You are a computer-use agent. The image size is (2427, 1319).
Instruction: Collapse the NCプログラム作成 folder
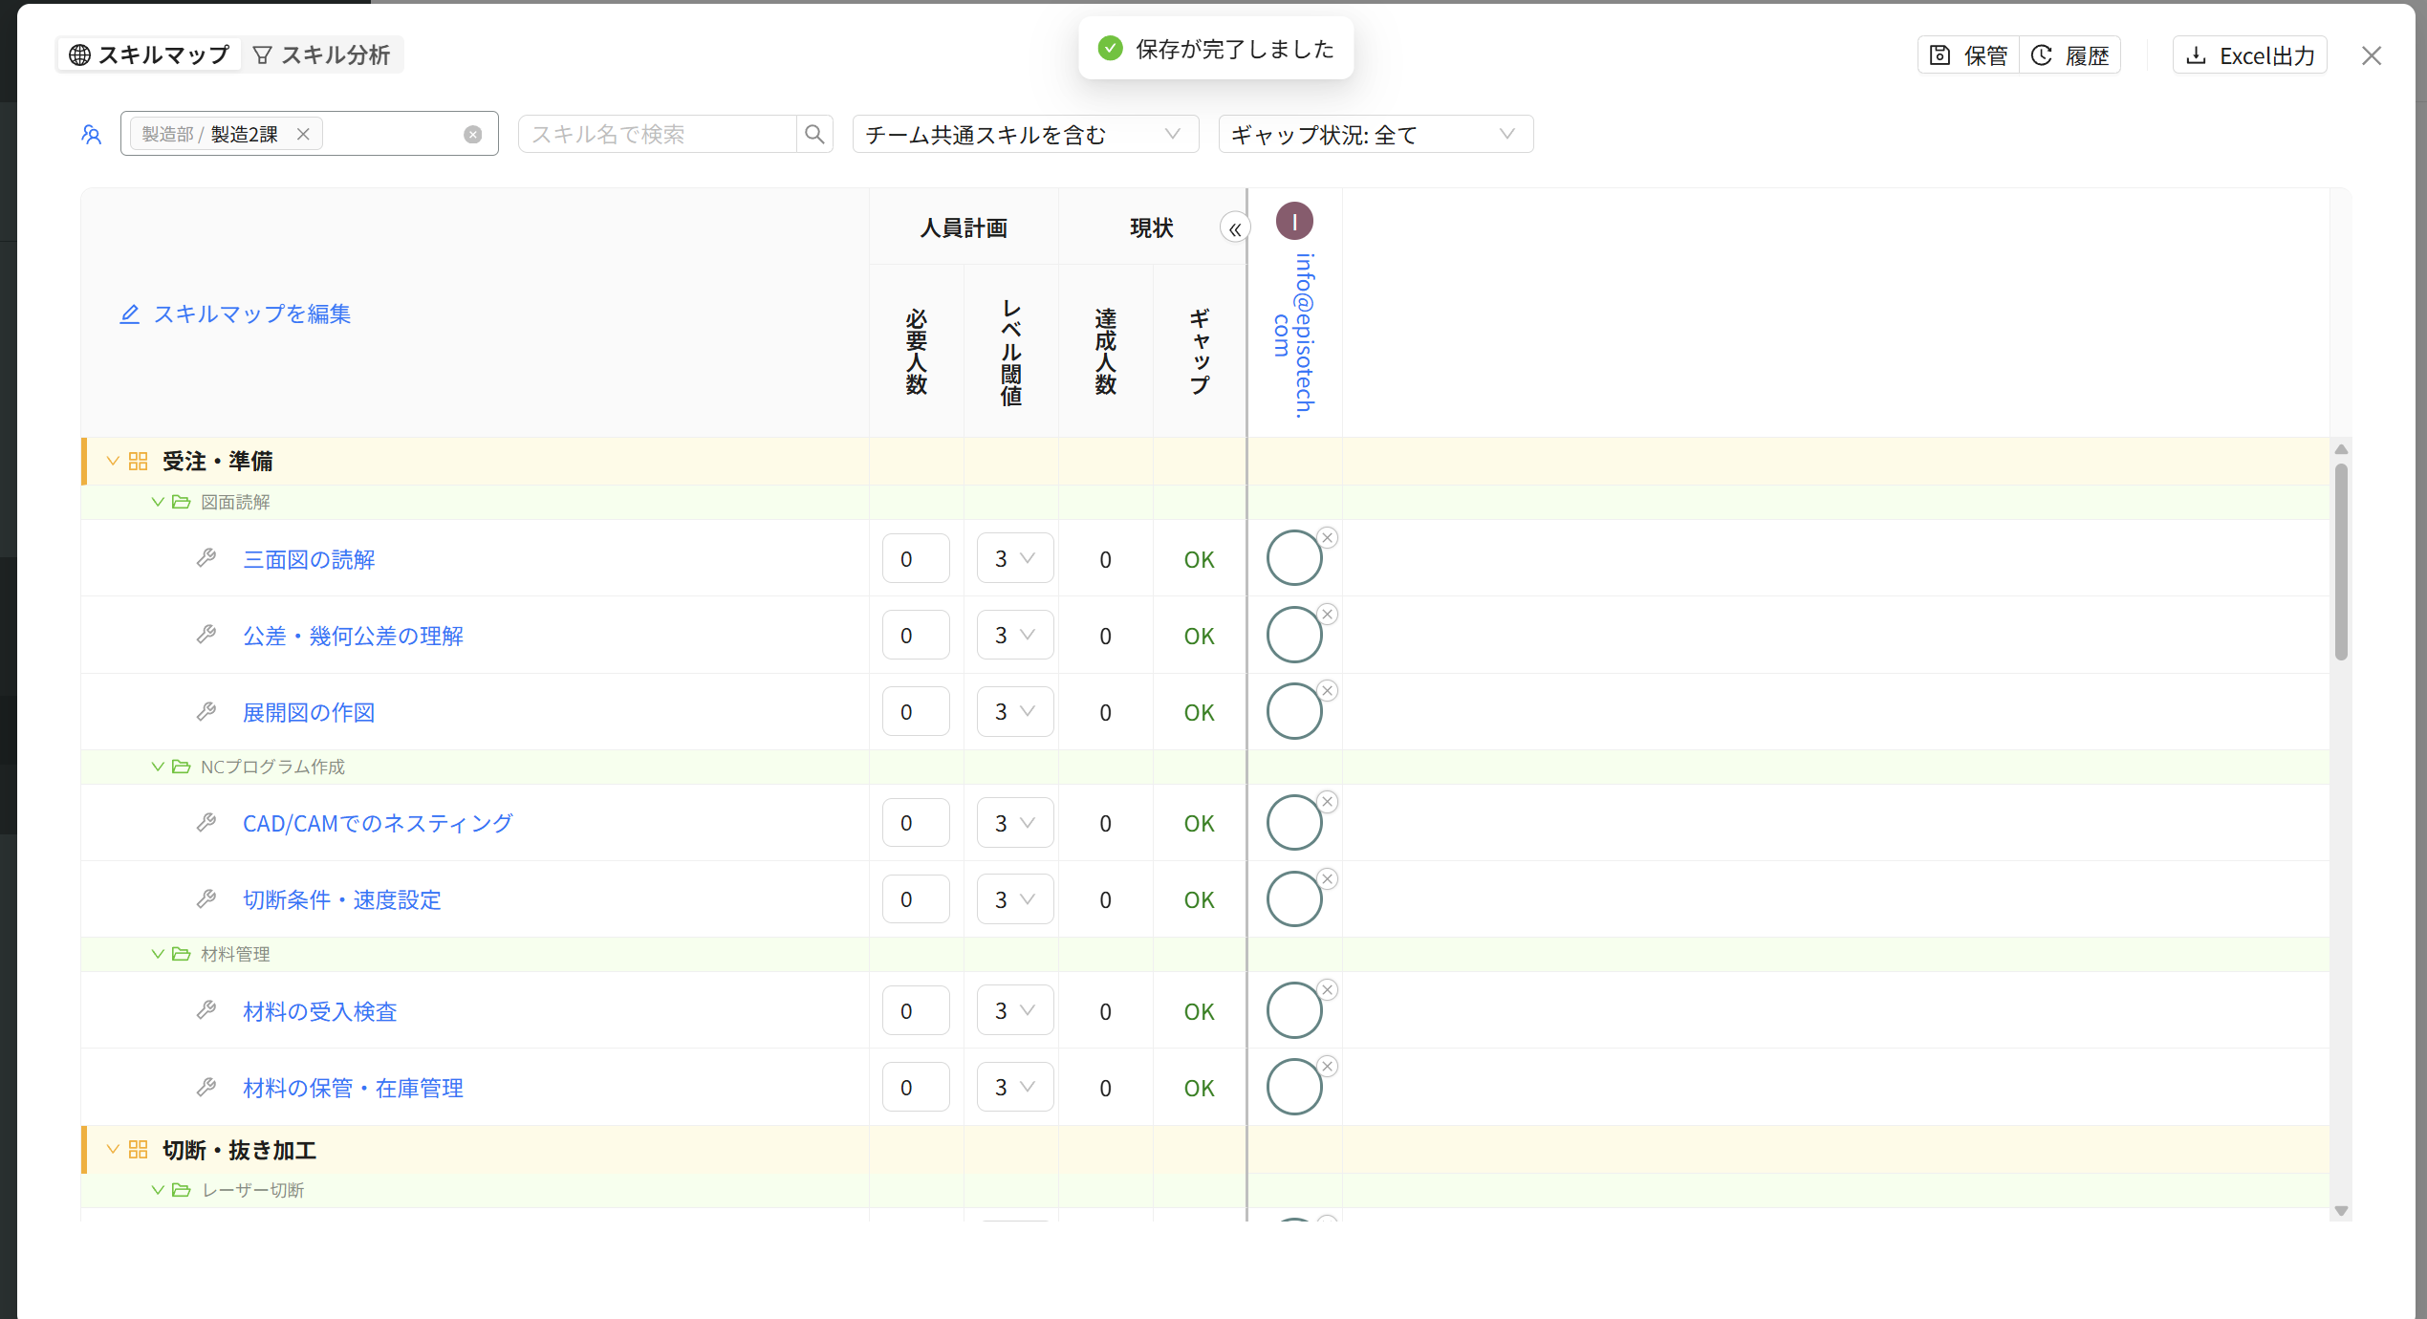158,767
